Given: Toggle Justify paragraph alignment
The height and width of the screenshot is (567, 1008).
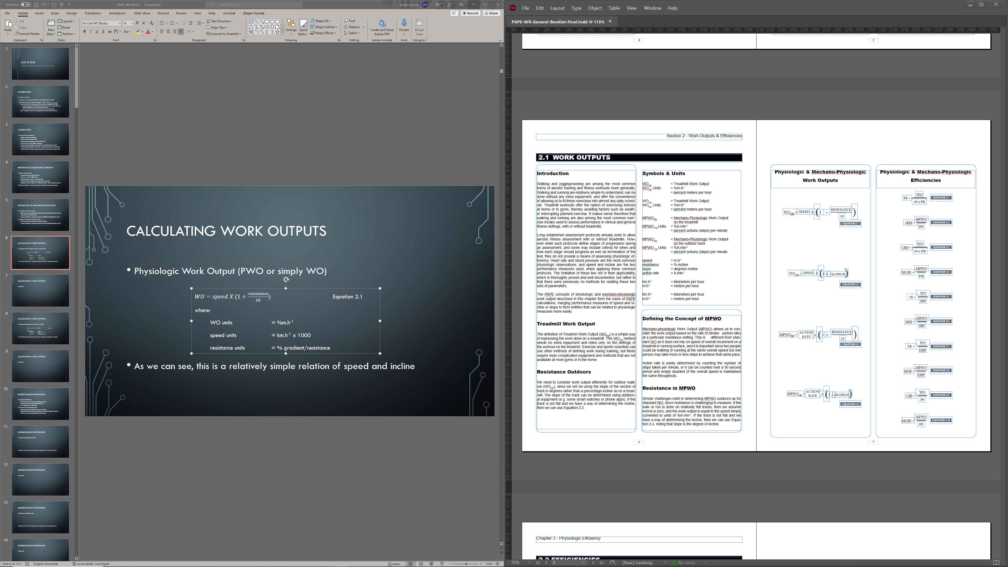Looking at the screenshot, I should (x=181, y=32).
